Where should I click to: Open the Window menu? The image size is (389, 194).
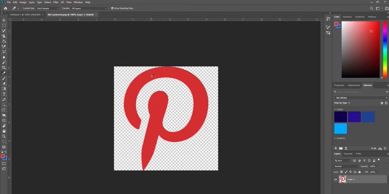click(78, 2)
